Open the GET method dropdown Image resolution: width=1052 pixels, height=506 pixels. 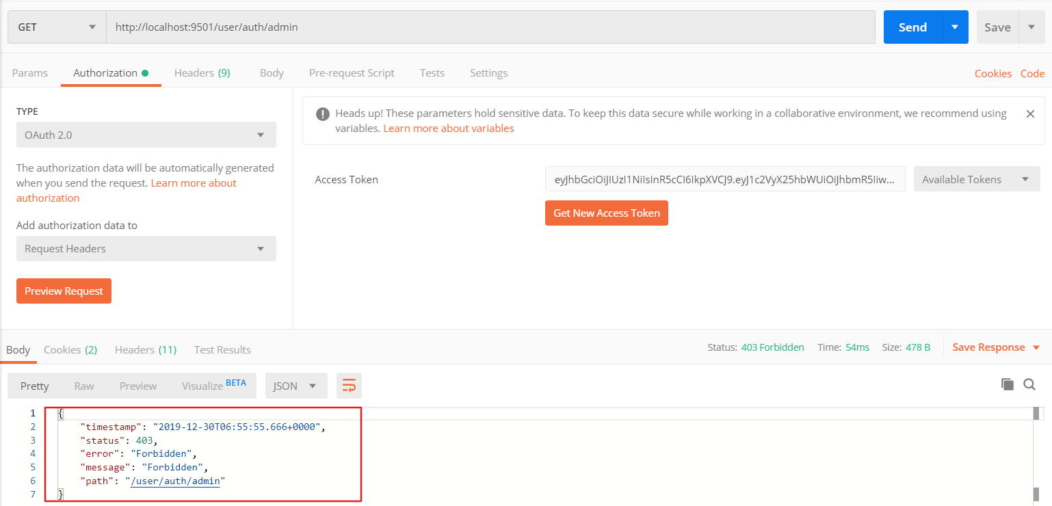coord(56,27)
